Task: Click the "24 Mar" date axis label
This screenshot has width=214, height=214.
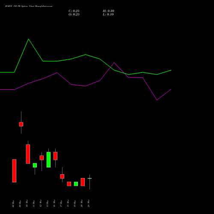Action: pos(89,203)
